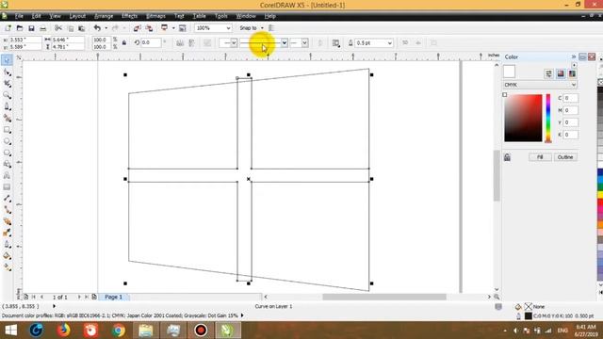Select the Text tool
Screen dimensions: 603x339
coord(7,176)
